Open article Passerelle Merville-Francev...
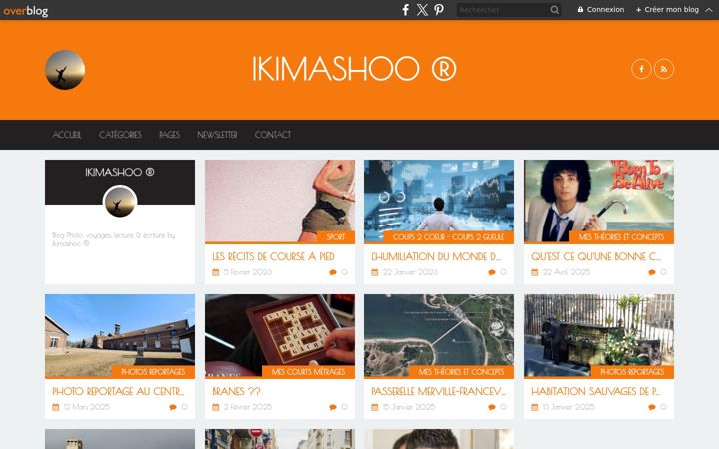Viewport: 719px width, 449px height. click(x=438, y=391)
